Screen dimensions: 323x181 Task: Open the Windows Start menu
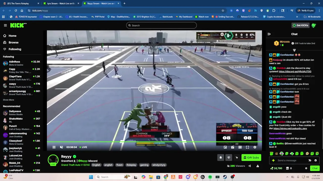click(x=91, y=177)
